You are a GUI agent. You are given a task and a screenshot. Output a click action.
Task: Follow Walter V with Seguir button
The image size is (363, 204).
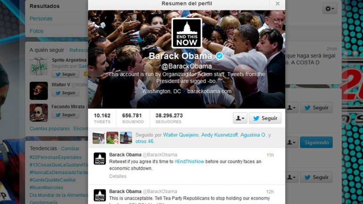pos(65,93)
